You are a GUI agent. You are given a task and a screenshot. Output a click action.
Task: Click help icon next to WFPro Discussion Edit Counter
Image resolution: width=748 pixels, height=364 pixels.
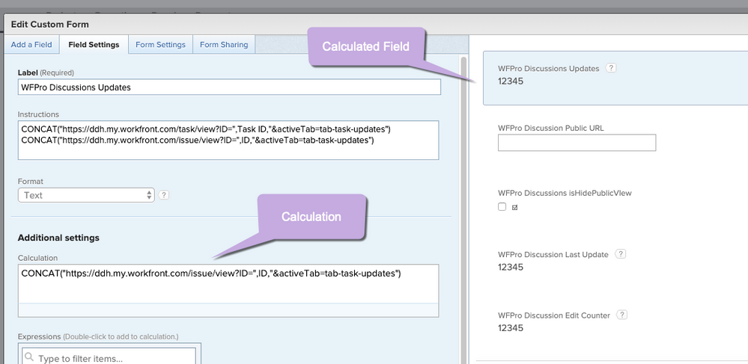[621, 315]
